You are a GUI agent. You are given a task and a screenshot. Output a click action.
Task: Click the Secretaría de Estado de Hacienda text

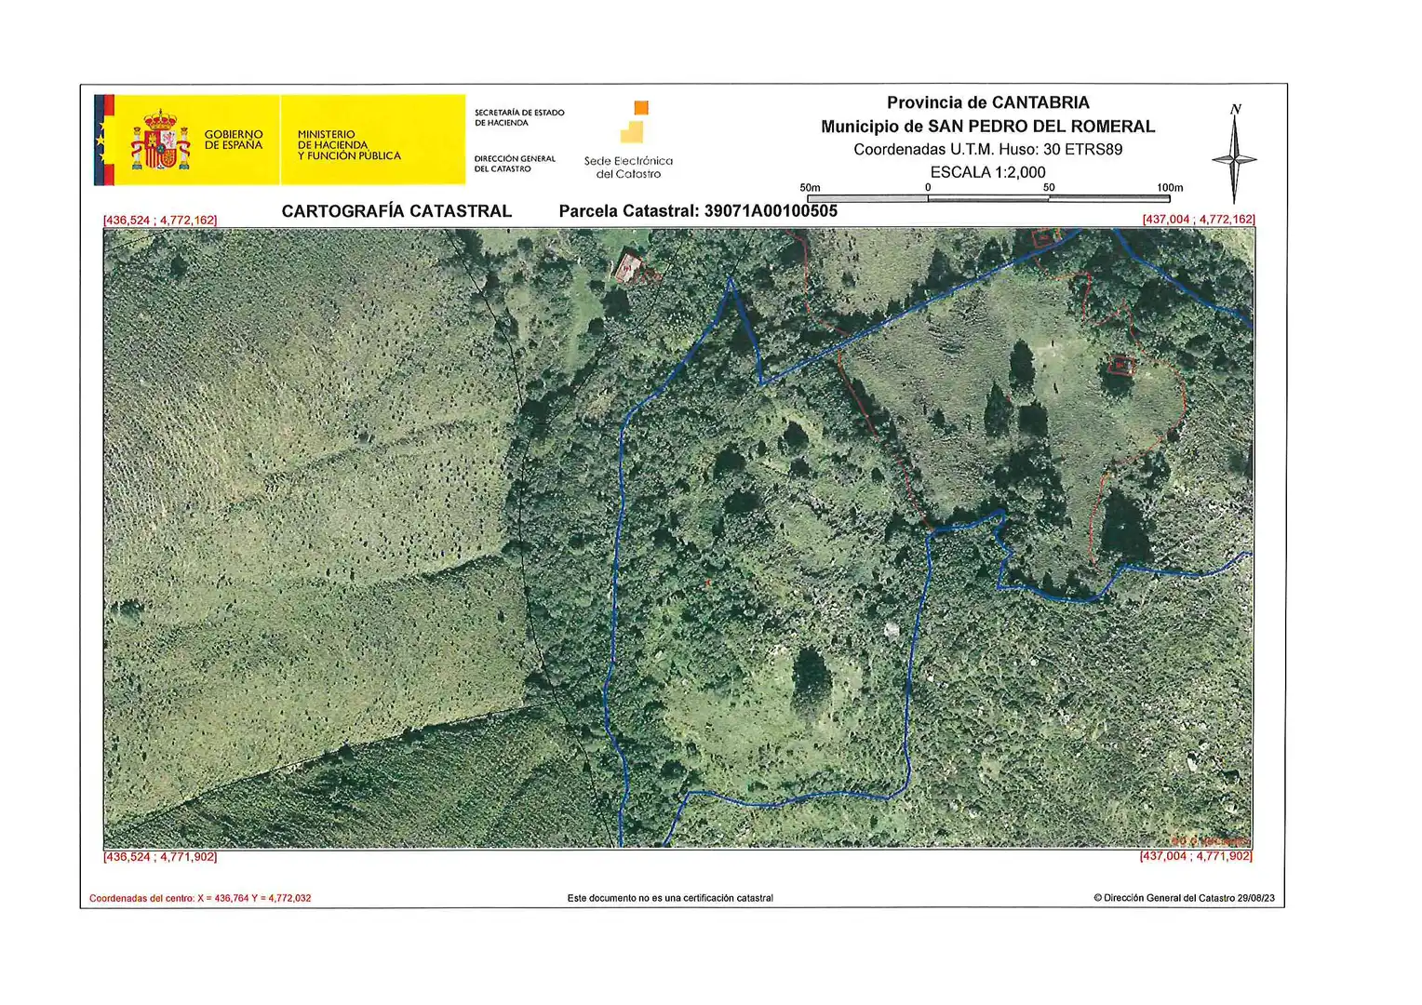click(x=519, y=117)
